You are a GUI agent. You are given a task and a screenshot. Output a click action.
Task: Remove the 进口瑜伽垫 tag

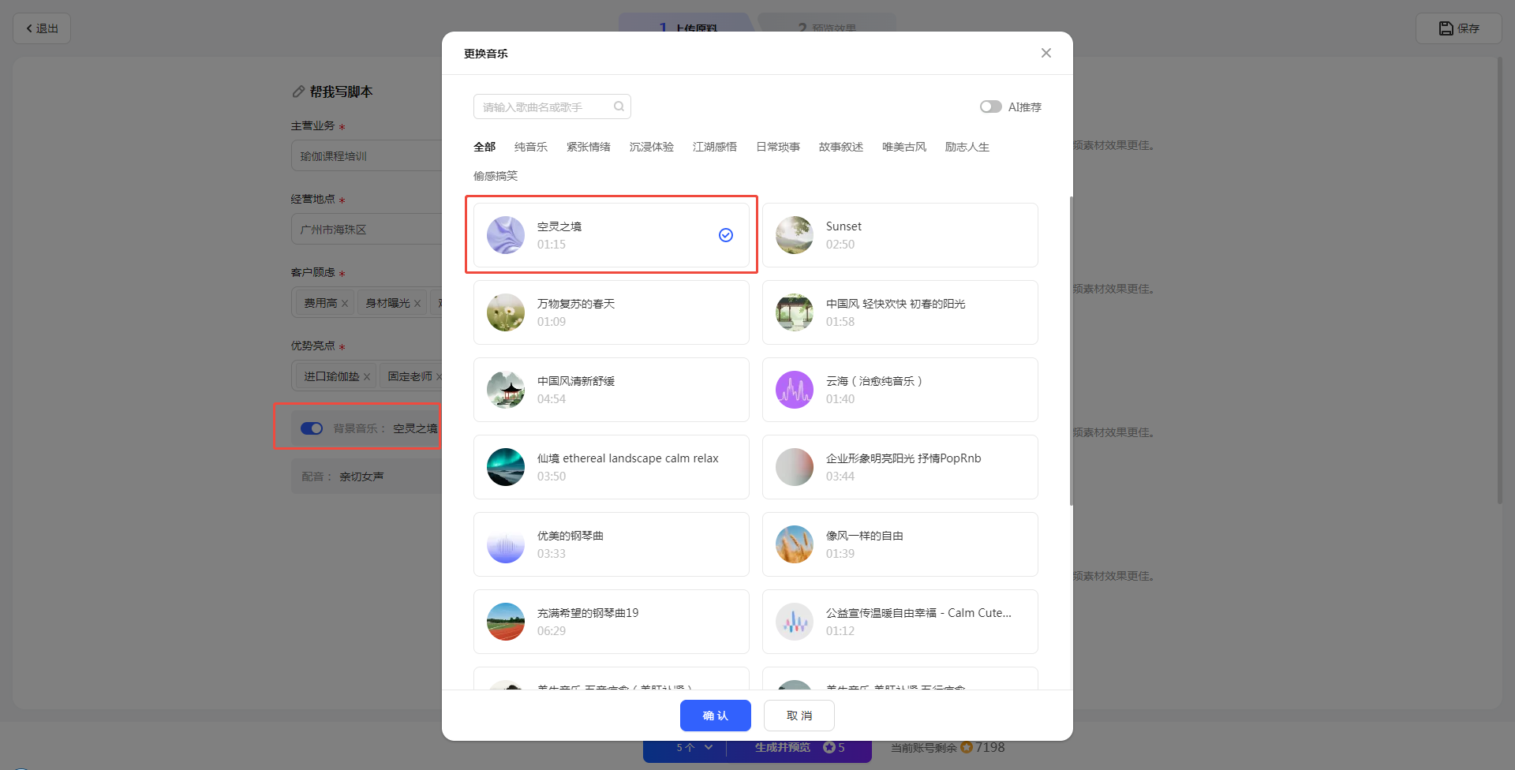click(367, 376)
